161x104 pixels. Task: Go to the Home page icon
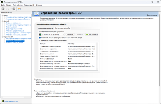(20, 9)
